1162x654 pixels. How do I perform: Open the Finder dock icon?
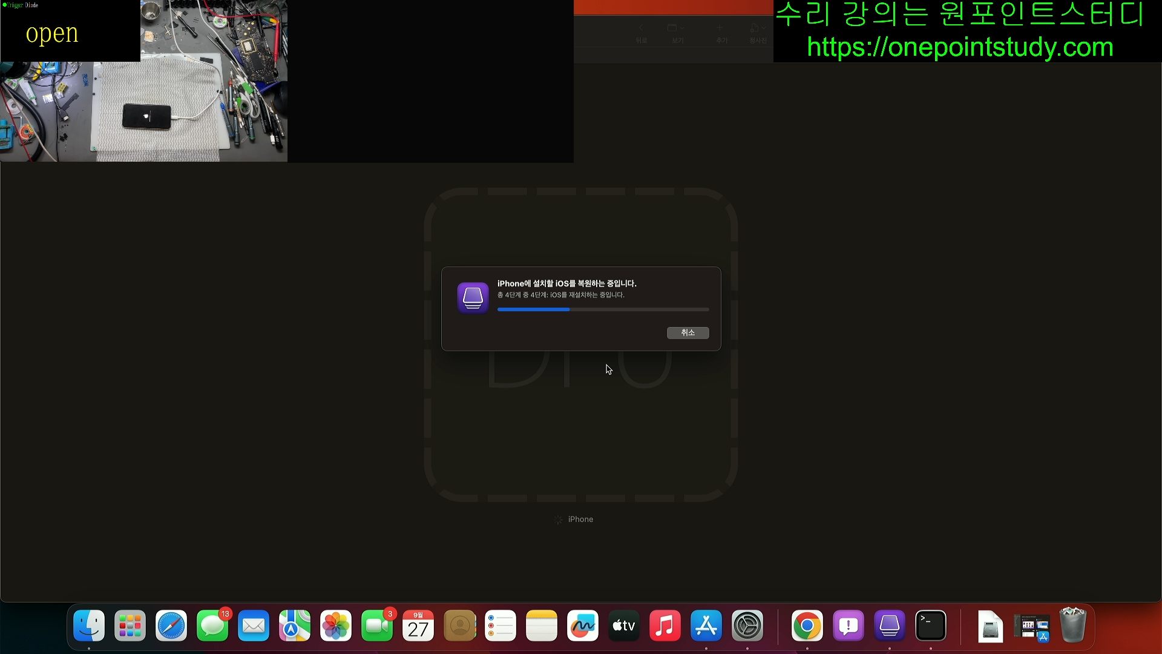click(89, 626)
